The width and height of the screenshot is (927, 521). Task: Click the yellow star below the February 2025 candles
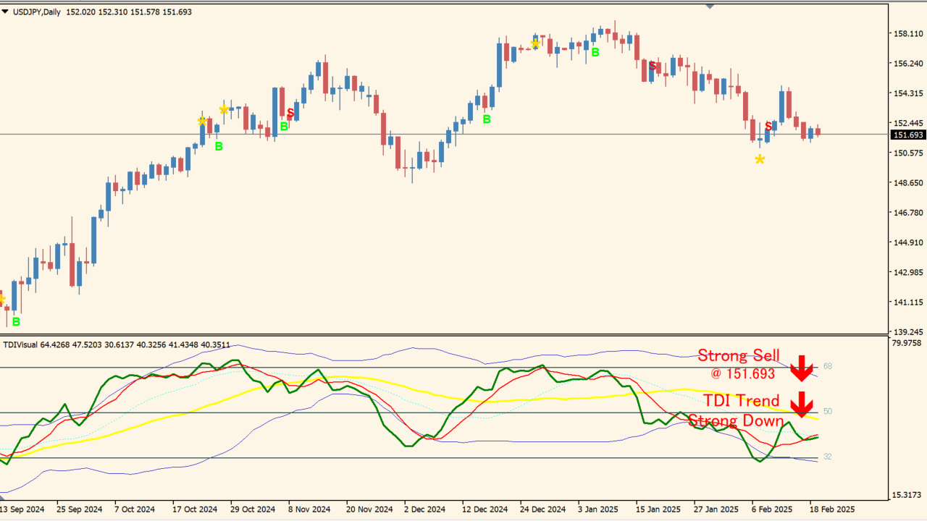[x=760, y=159]
